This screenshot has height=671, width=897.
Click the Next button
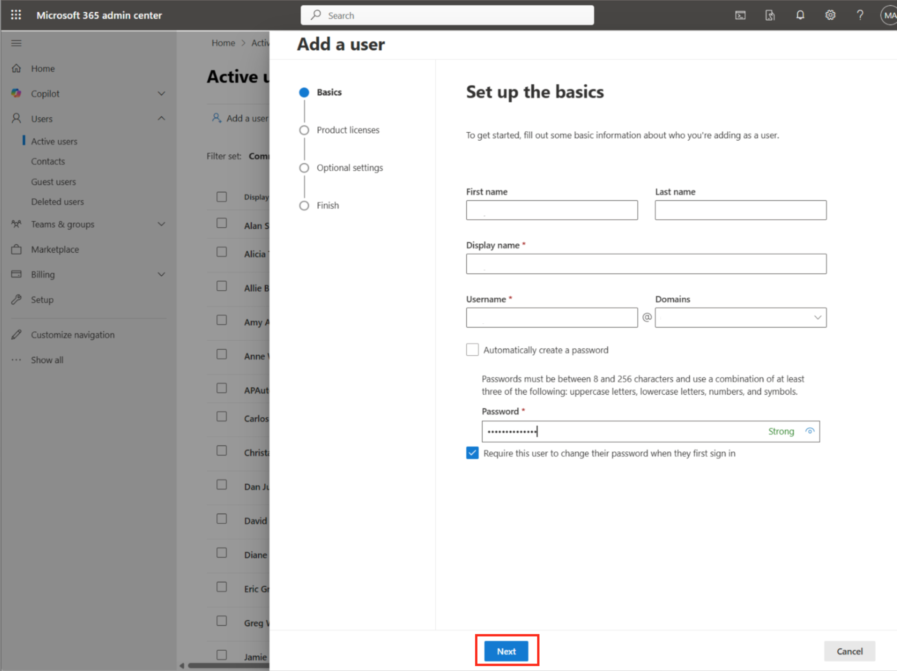click(x=506, y=651)
